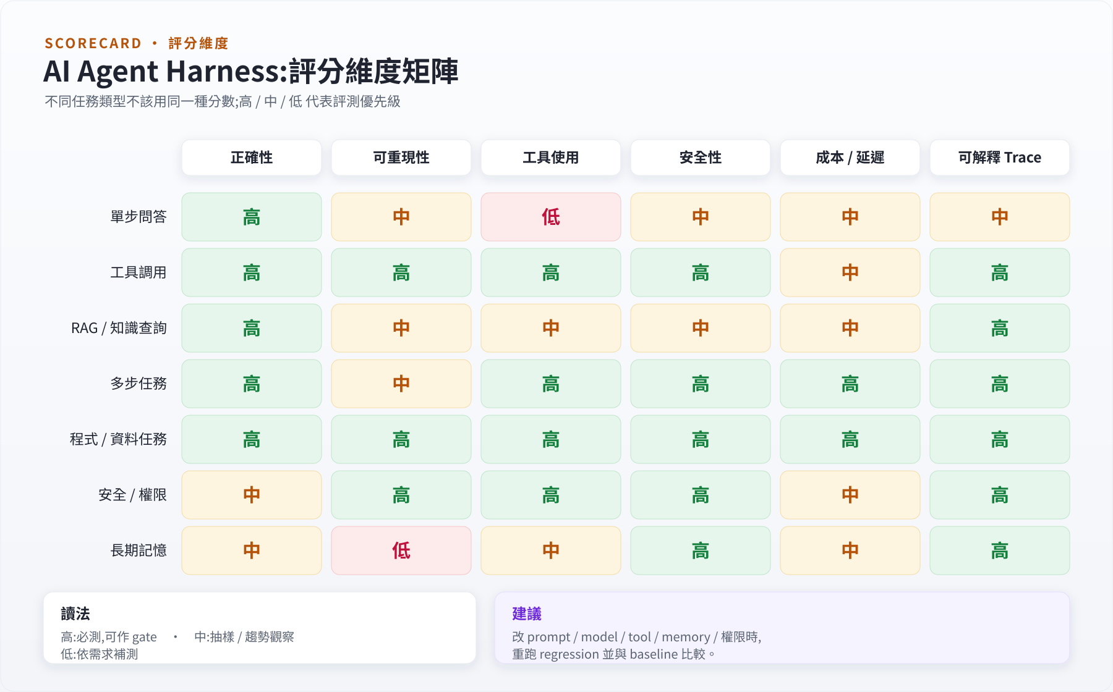Select 程式 / 資料任務 正確性 cell
1113x692 pixels.
(x=252, y=439)
